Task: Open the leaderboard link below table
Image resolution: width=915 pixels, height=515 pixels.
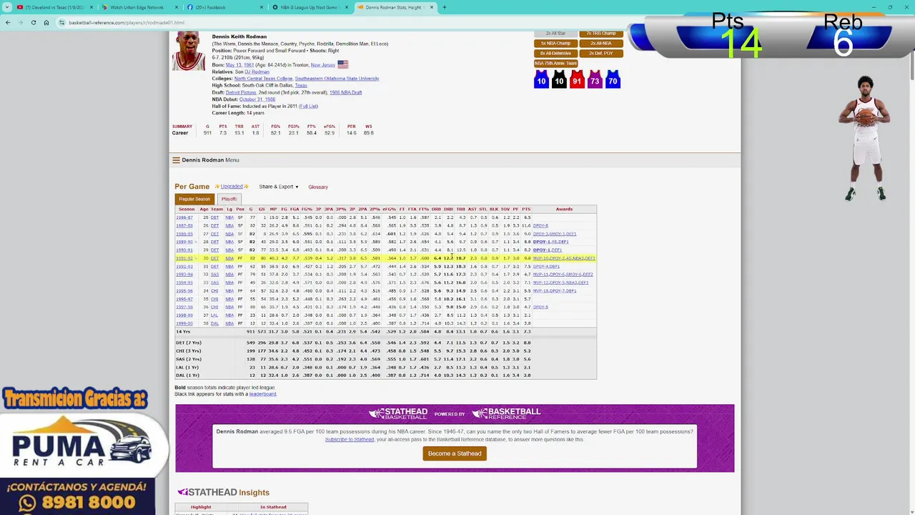Action: click(262, 394)
